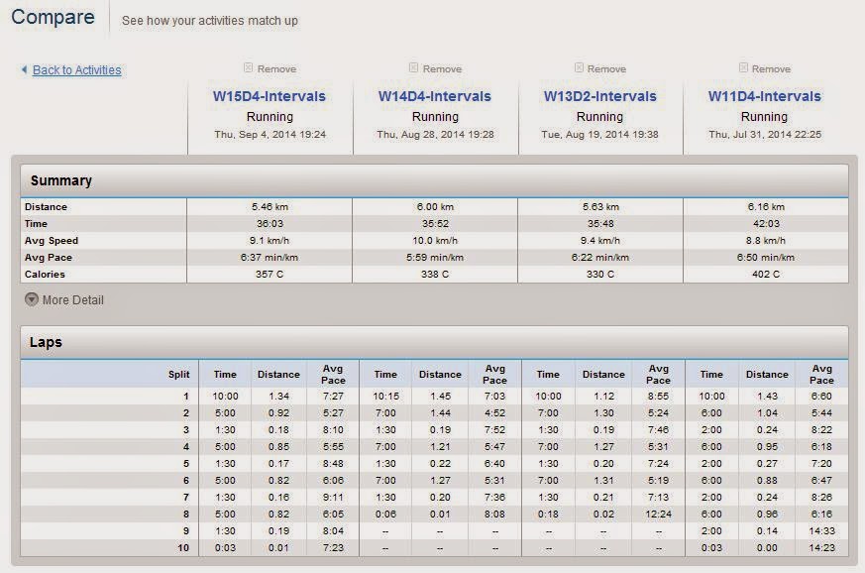Screen dimensions: 865x573
Task: Select the 6.16 km distance value
Action: point(766,207)
